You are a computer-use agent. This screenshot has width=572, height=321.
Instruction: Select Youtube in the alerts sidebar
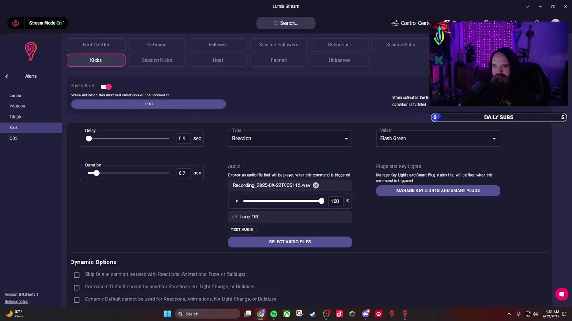(31, 106)
